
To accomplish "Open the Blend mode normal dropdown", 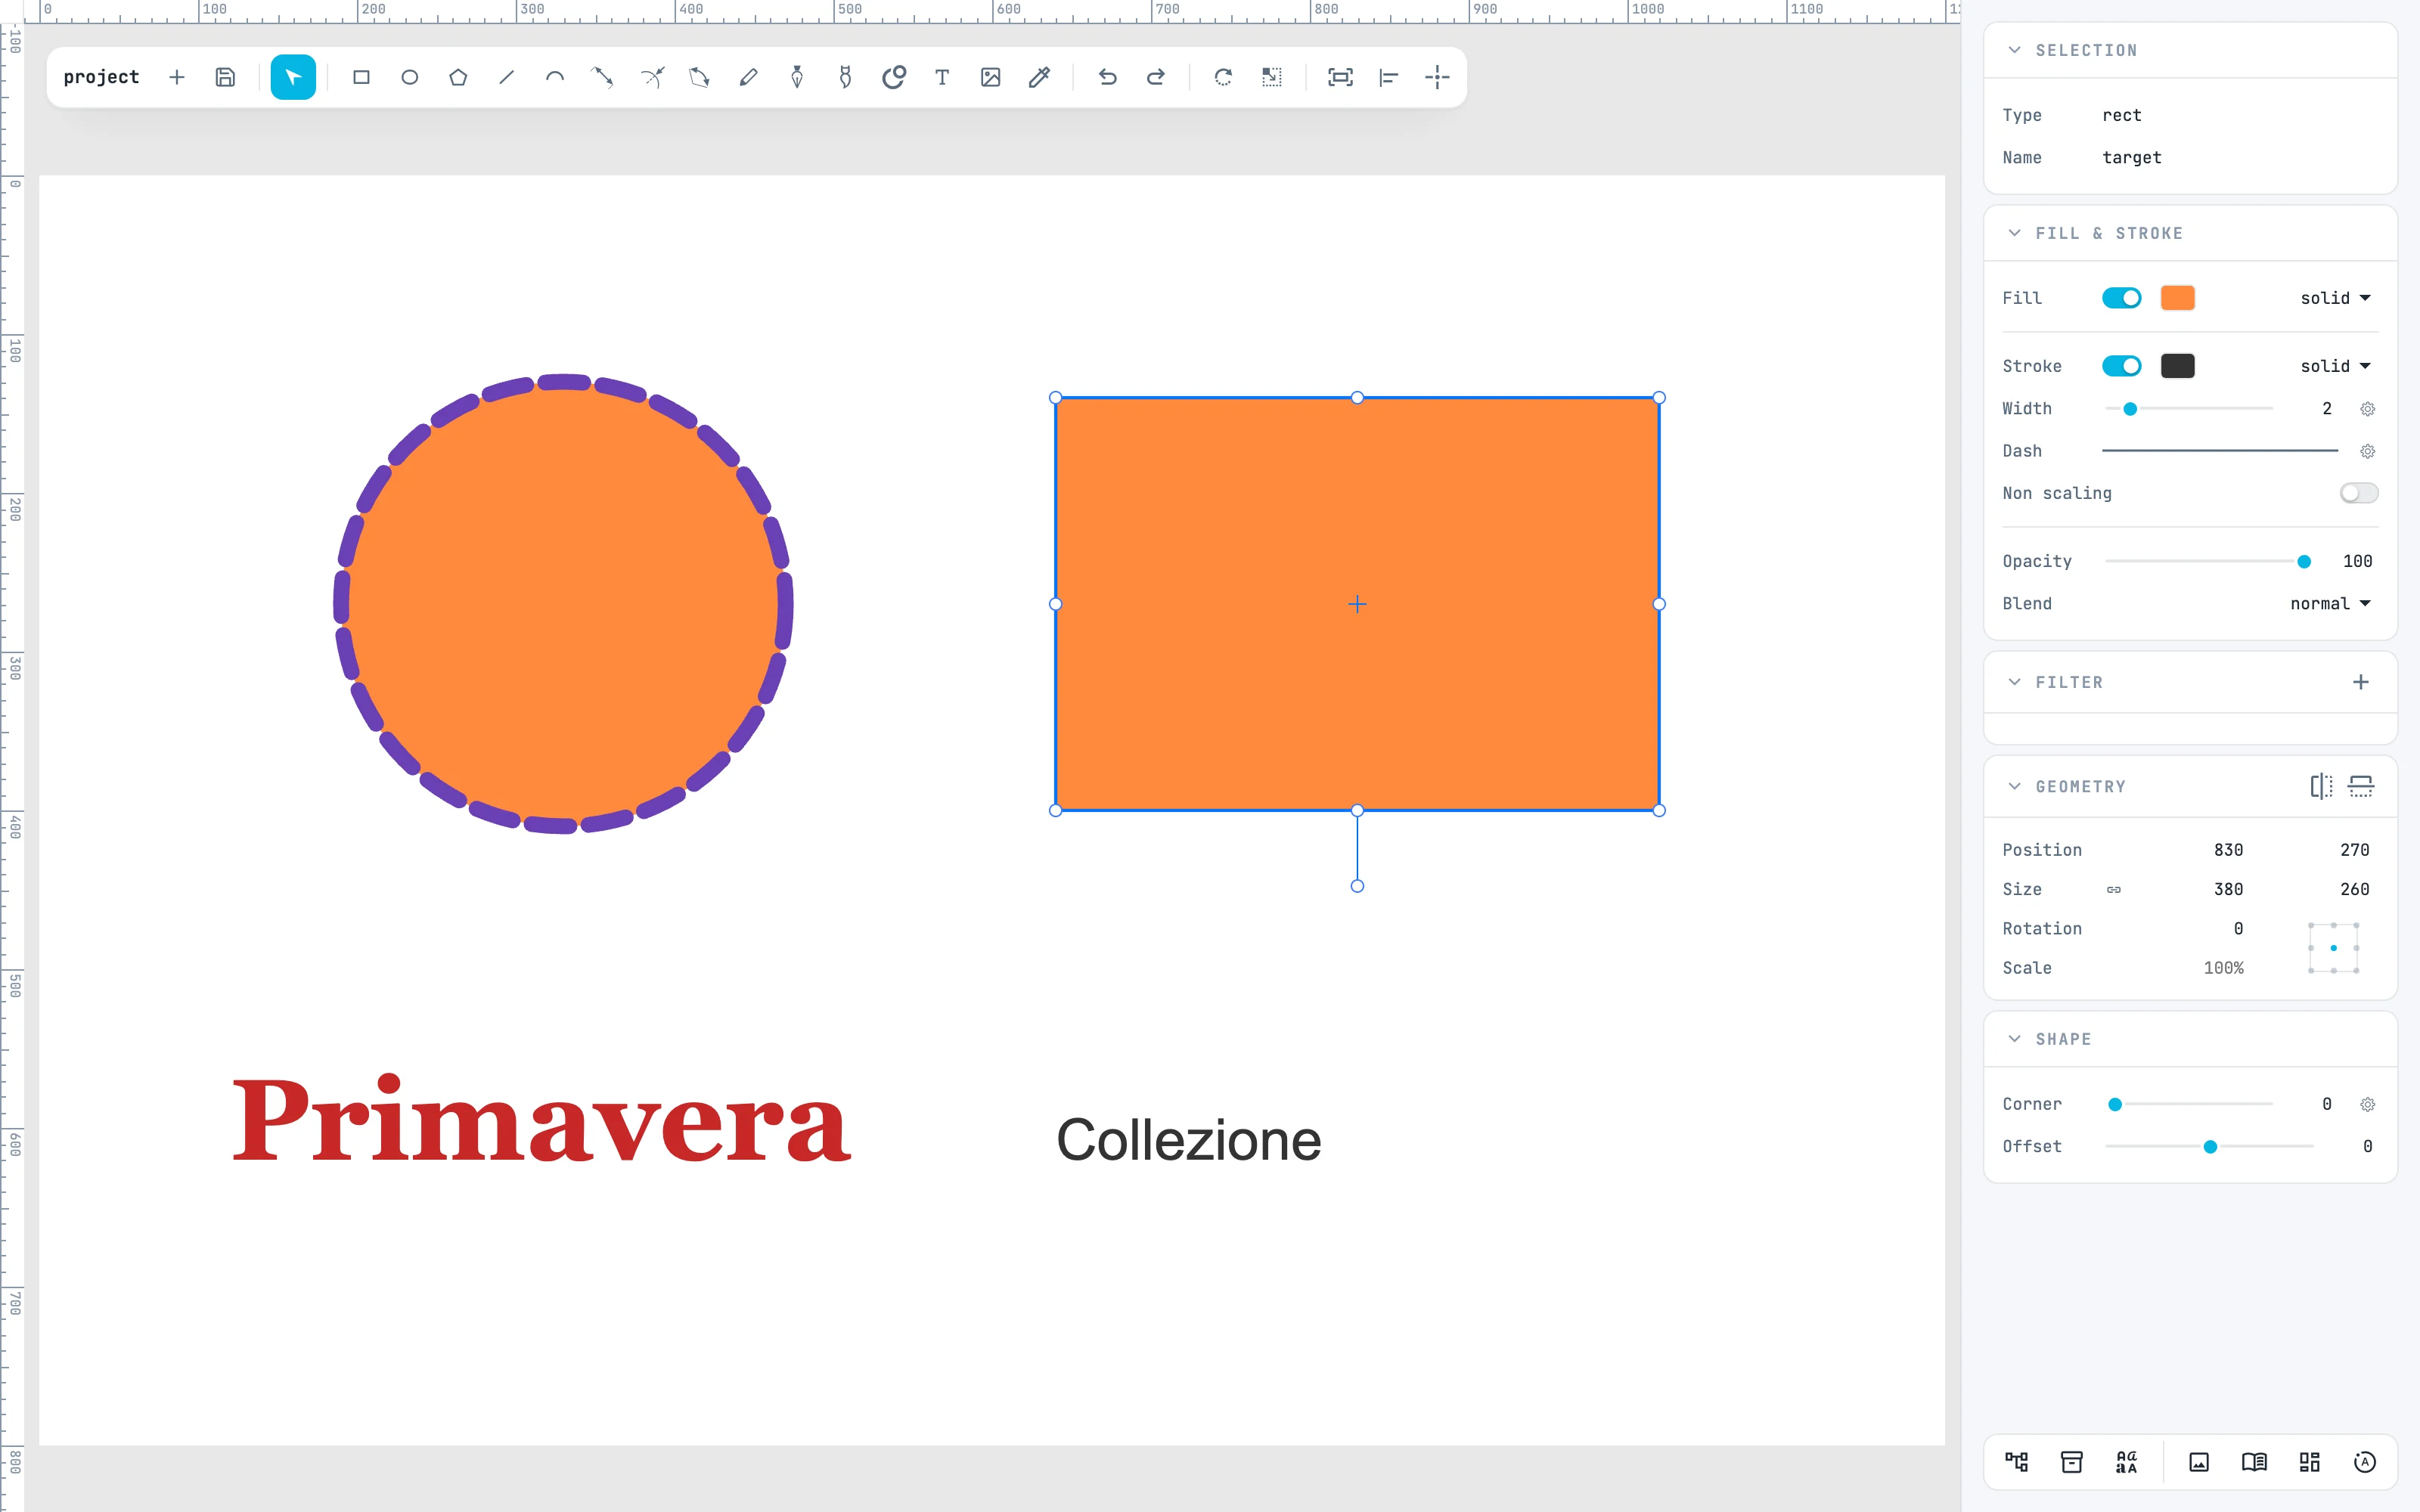I will [2330, 604].
